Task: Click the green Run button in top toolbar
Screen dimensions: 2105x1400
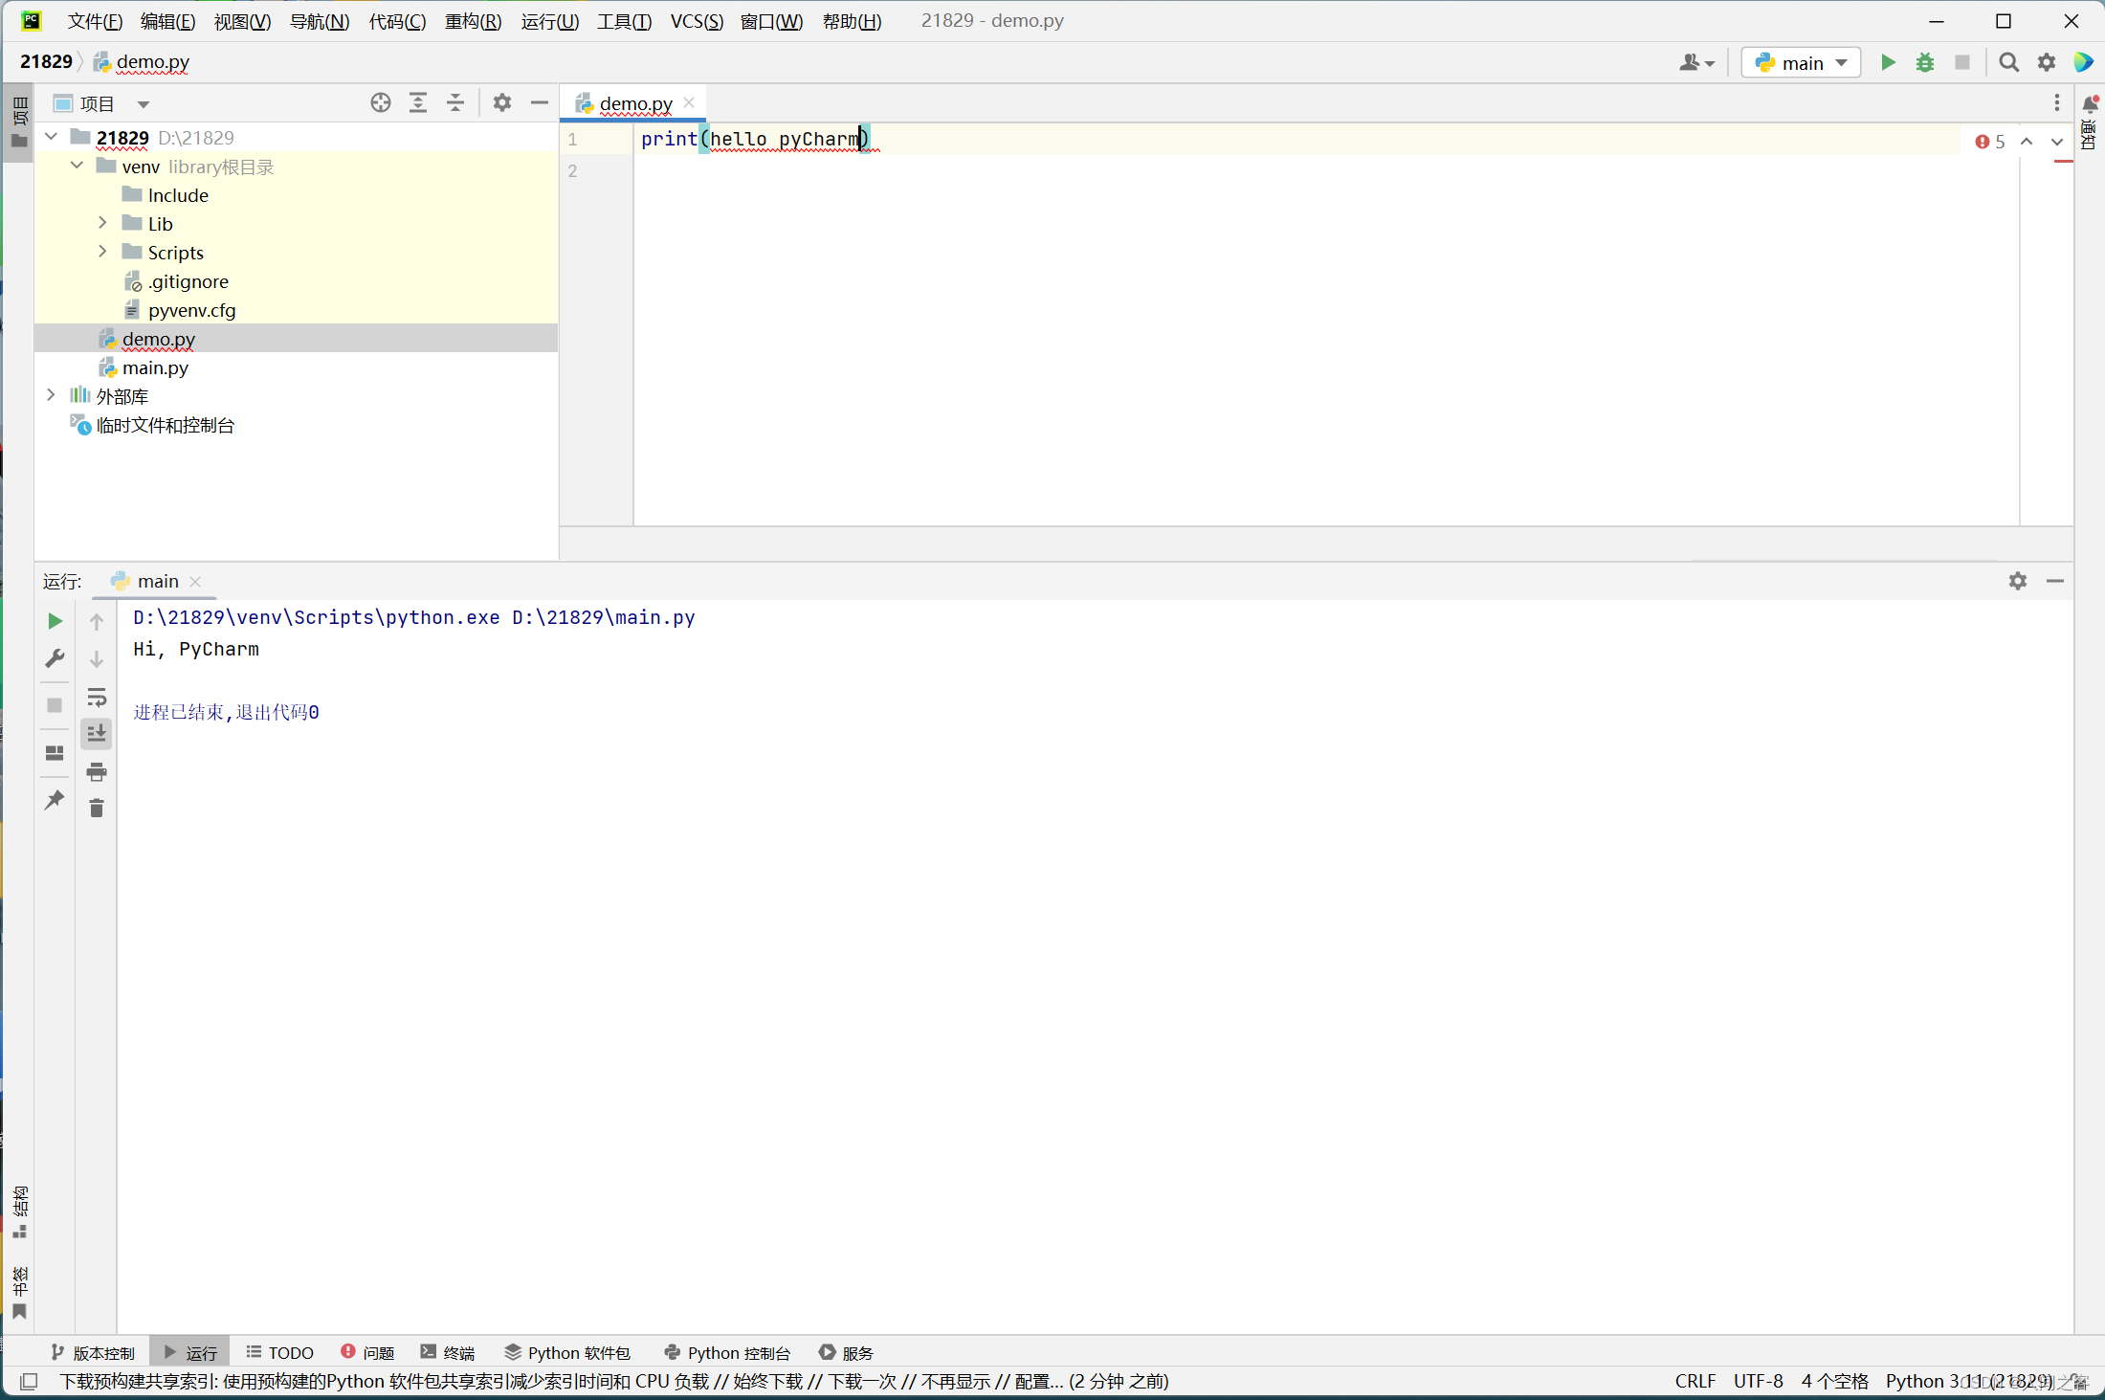Action: [1888, 62]
